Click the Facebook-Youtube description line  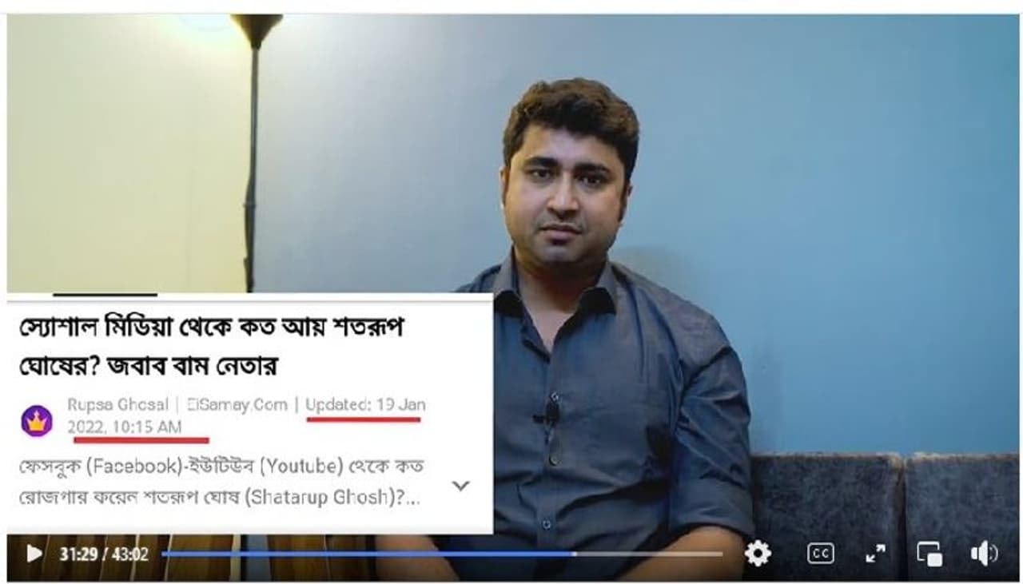[221, 465]
